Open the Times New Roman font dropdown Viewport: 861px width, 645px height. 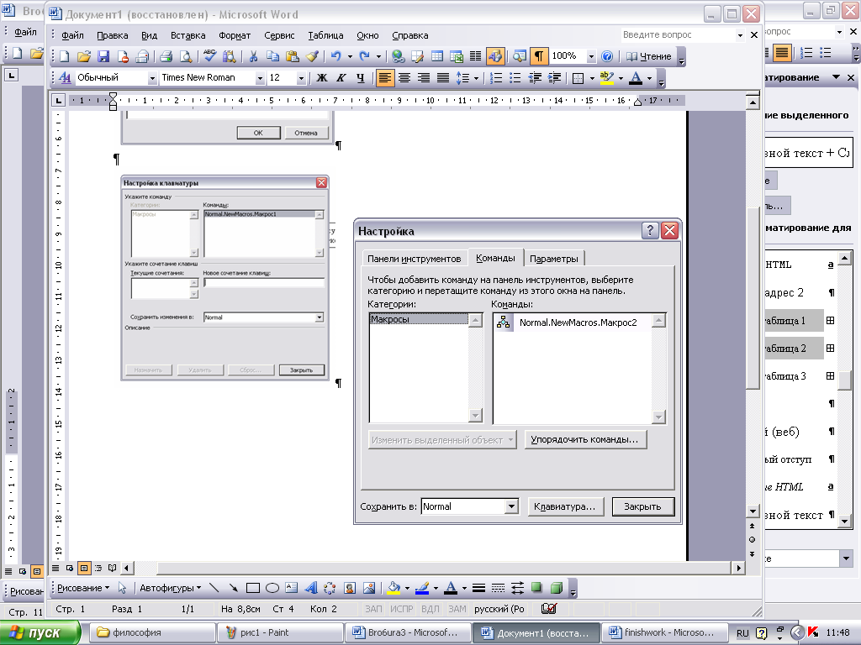click(260, 78)
